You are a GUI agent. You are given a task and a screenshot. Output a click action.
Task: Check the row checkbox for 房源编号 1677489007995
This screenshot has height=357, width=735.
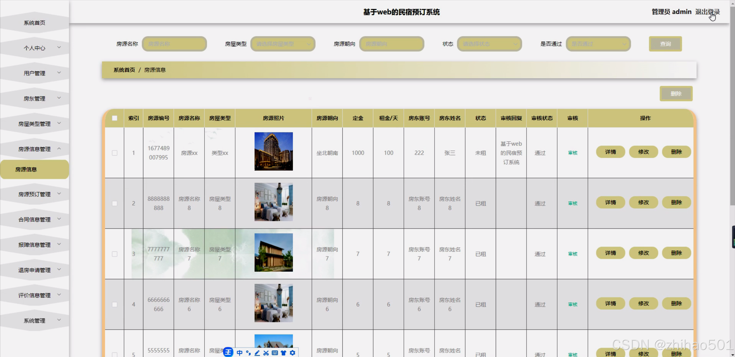coord(115,153)
